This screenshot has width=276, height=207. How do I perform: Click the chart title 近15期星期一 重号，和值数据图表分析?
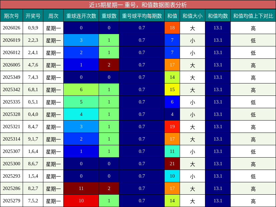pyautogui.click(x=138, y=5)
